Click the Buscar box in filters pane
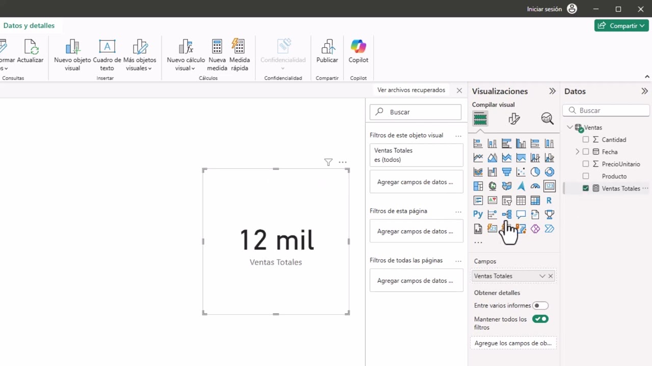 (416, 112)
